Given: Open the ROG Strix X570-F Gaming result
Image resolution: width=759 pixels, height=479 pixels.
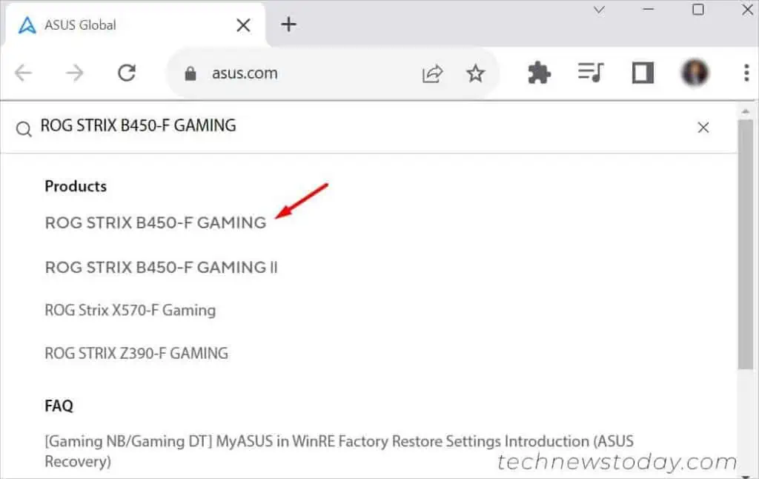Looking at the screenshot, I should tap(129, 311).
